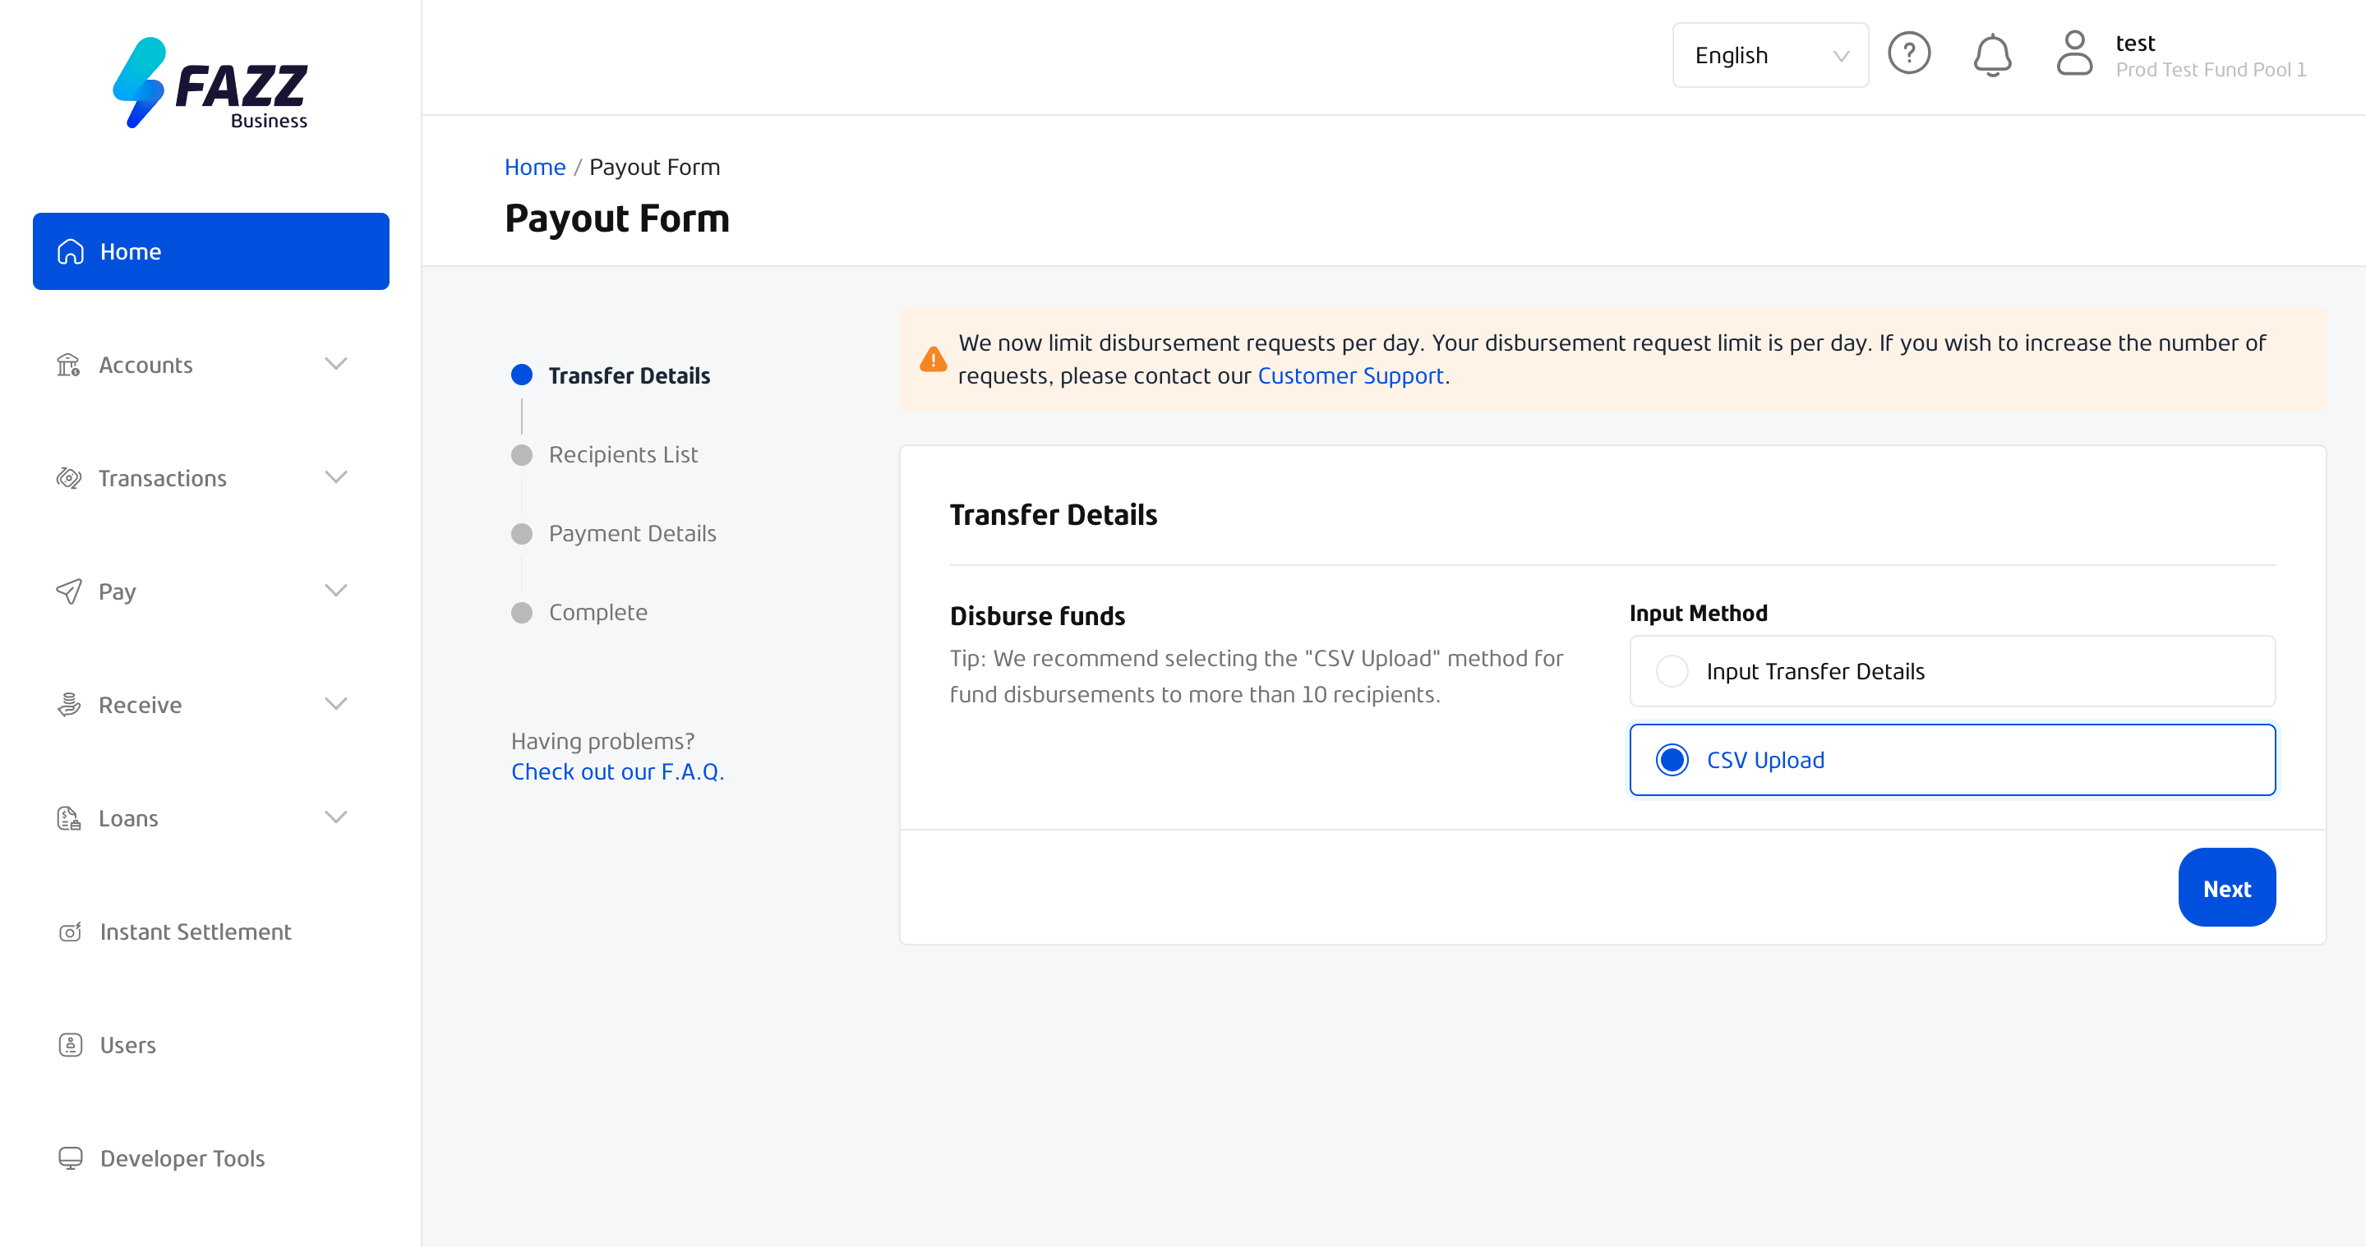Click the Accounts bank icon
The height and width of the screenshot is (1247, 2366).
point(69,365)
